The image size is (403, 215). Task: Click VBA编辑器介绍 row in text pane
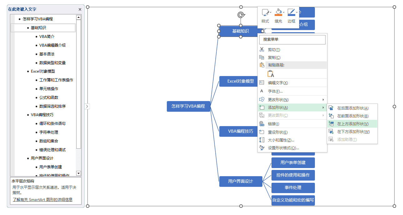tap(52, 45)
